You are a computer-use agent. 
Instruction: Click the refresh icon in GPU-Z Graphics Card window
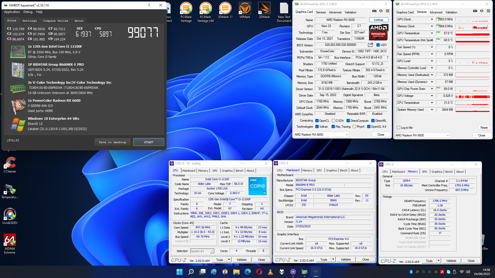pyautogui.click(x=381, y=11)
